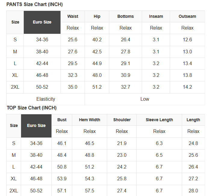Image resolution: width=211 pixels, height=196 pixels.
Task: Click the Inseam column header
Action: point(156,17)
